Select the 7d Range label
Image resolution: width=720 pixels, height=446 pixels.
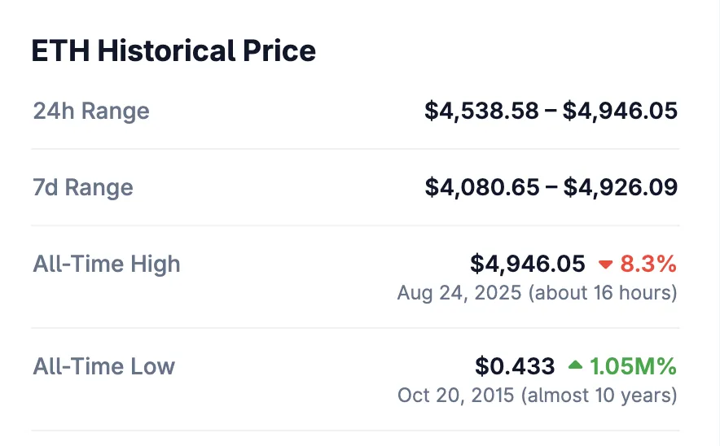click(x=83, y=187)
